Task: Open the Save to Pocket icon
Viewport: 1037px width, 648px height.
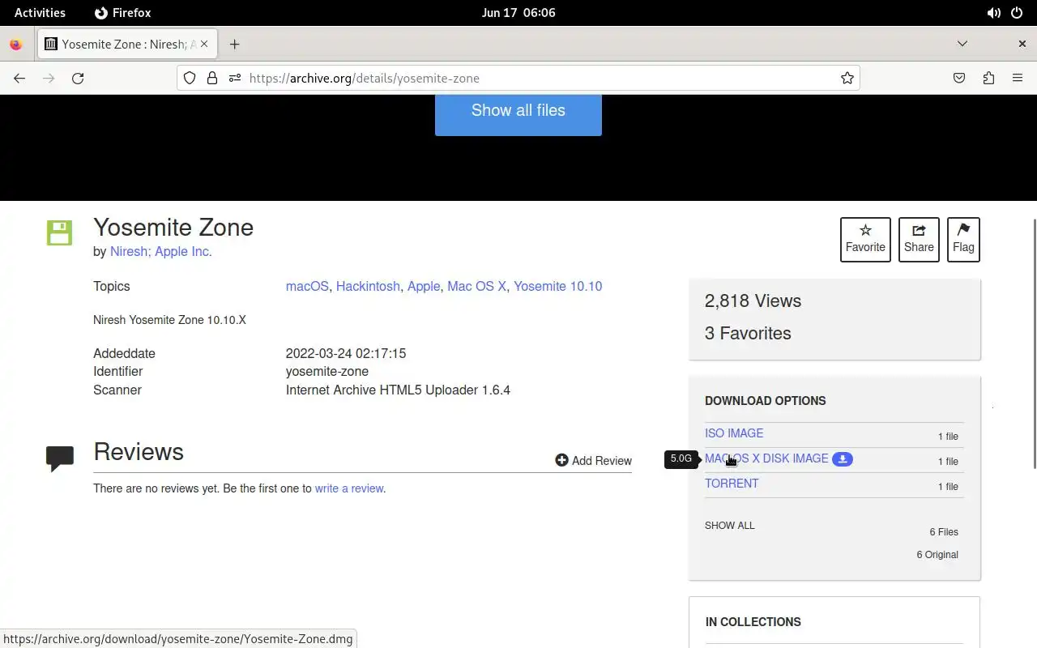Action: [959, 78]
